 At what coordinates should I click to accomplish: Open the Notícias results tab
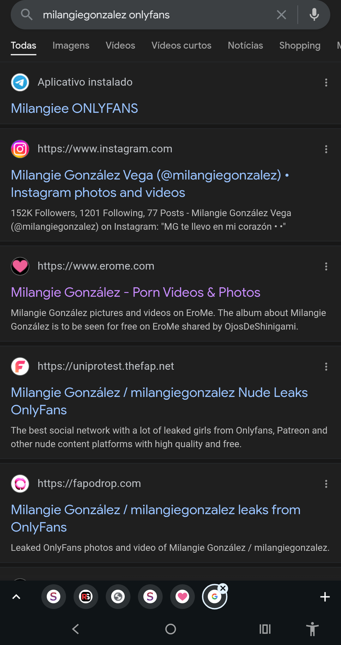click(245, 46)
